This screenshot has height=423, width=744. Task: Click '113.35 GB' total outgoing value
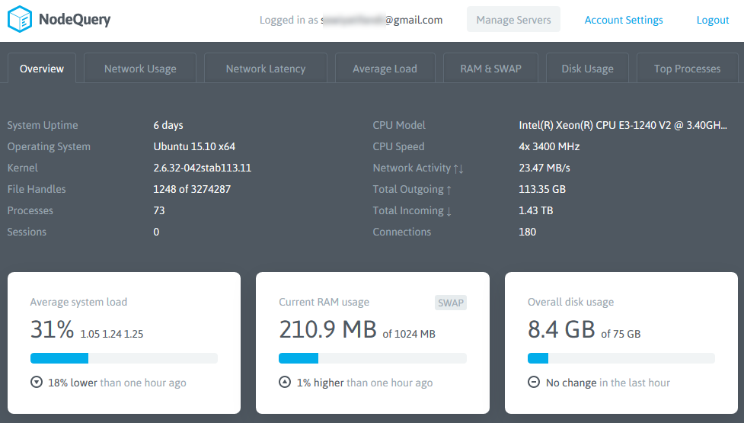tap(542, 189)
